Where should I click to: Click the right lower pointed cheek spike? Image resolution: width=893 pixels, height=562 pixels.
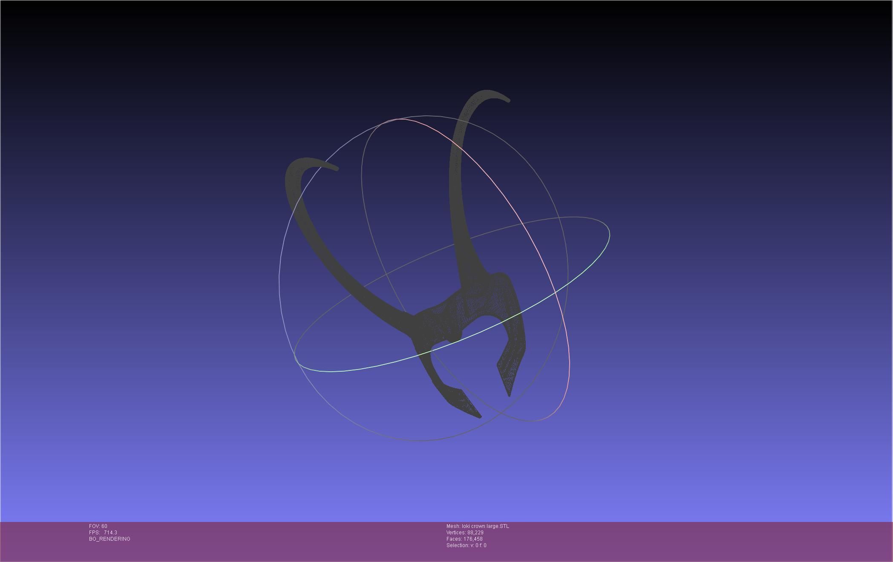tap(509, 379)
